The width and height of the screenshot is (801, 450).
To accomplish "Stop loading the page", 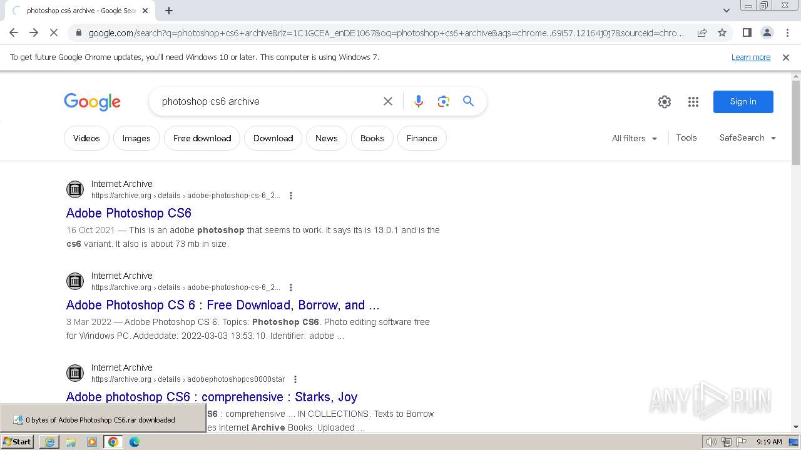I will point(54,32).
